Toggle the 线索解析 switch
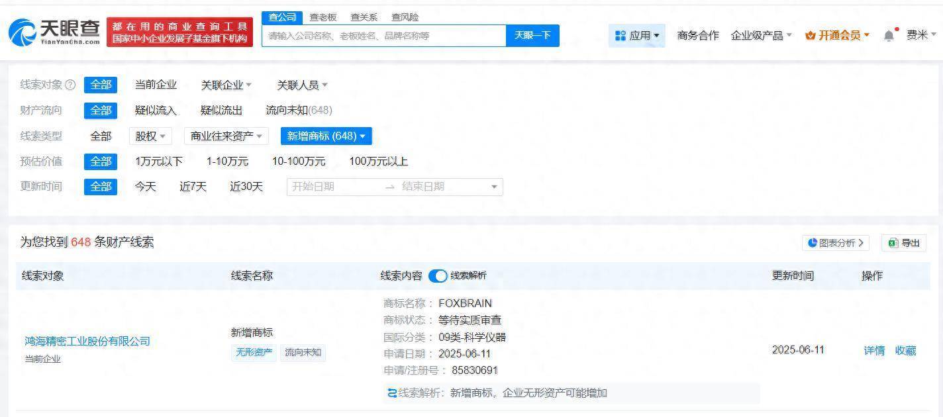The height and width of the screenshot is (417, 943). [438, 276]
